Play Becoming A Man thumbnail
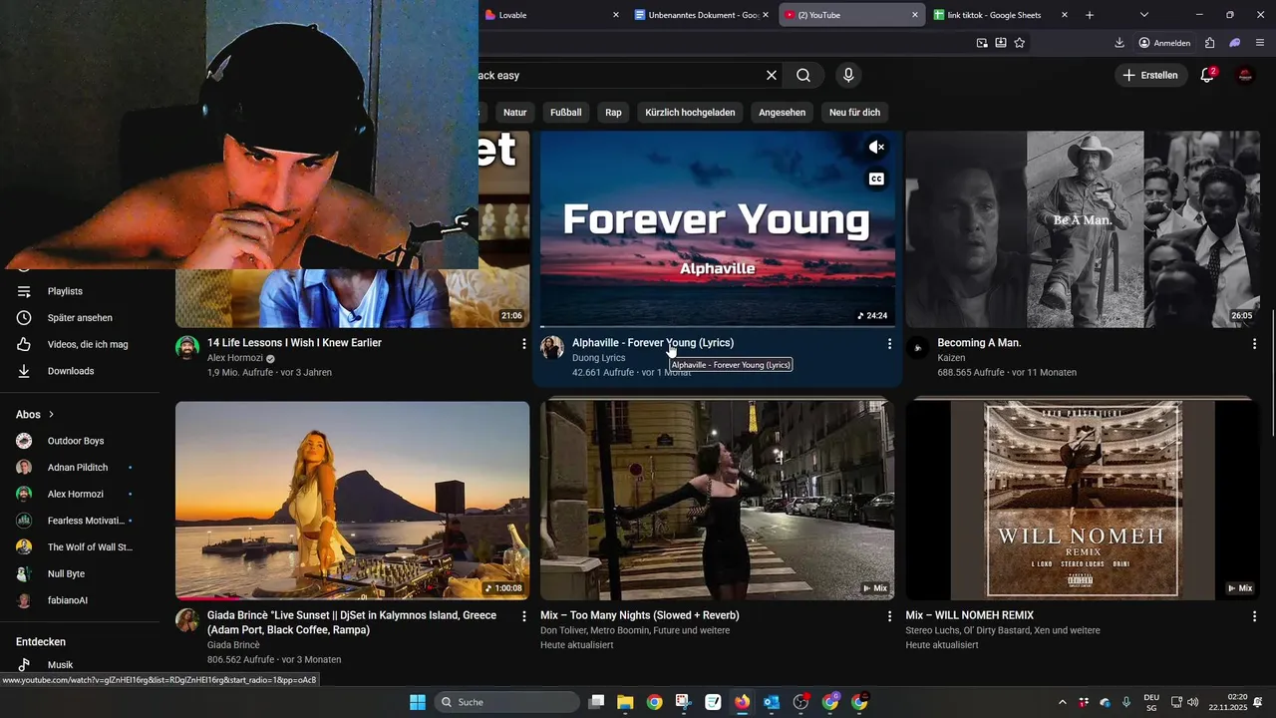The height and width of the screenshot is (718, 1276). click(1083, 228)
